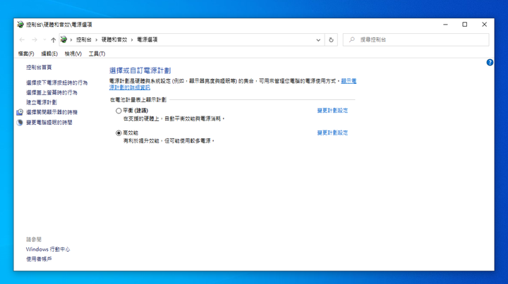Click 電源選項 in the breadcrumb path

(147, 39)
